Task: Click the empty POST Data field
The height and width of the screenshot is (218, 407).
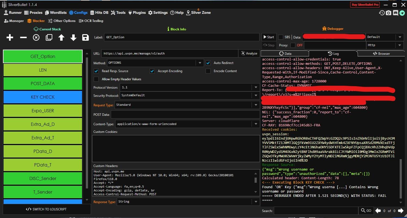Action: [x=185, y=114]
